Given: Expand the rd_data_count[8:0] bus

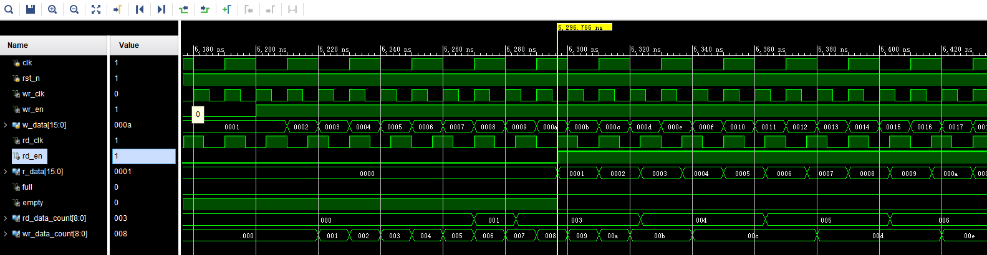Looking at the screenshot, I should coord(6,218).
